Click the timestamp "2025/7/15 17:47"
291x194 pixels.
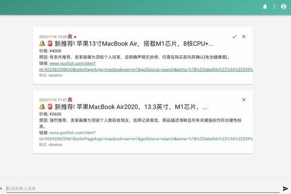click(53, 100)
